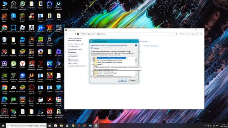Select the Google Chrome desktop icon
The image size is (228, 128).
pos(4,89)
